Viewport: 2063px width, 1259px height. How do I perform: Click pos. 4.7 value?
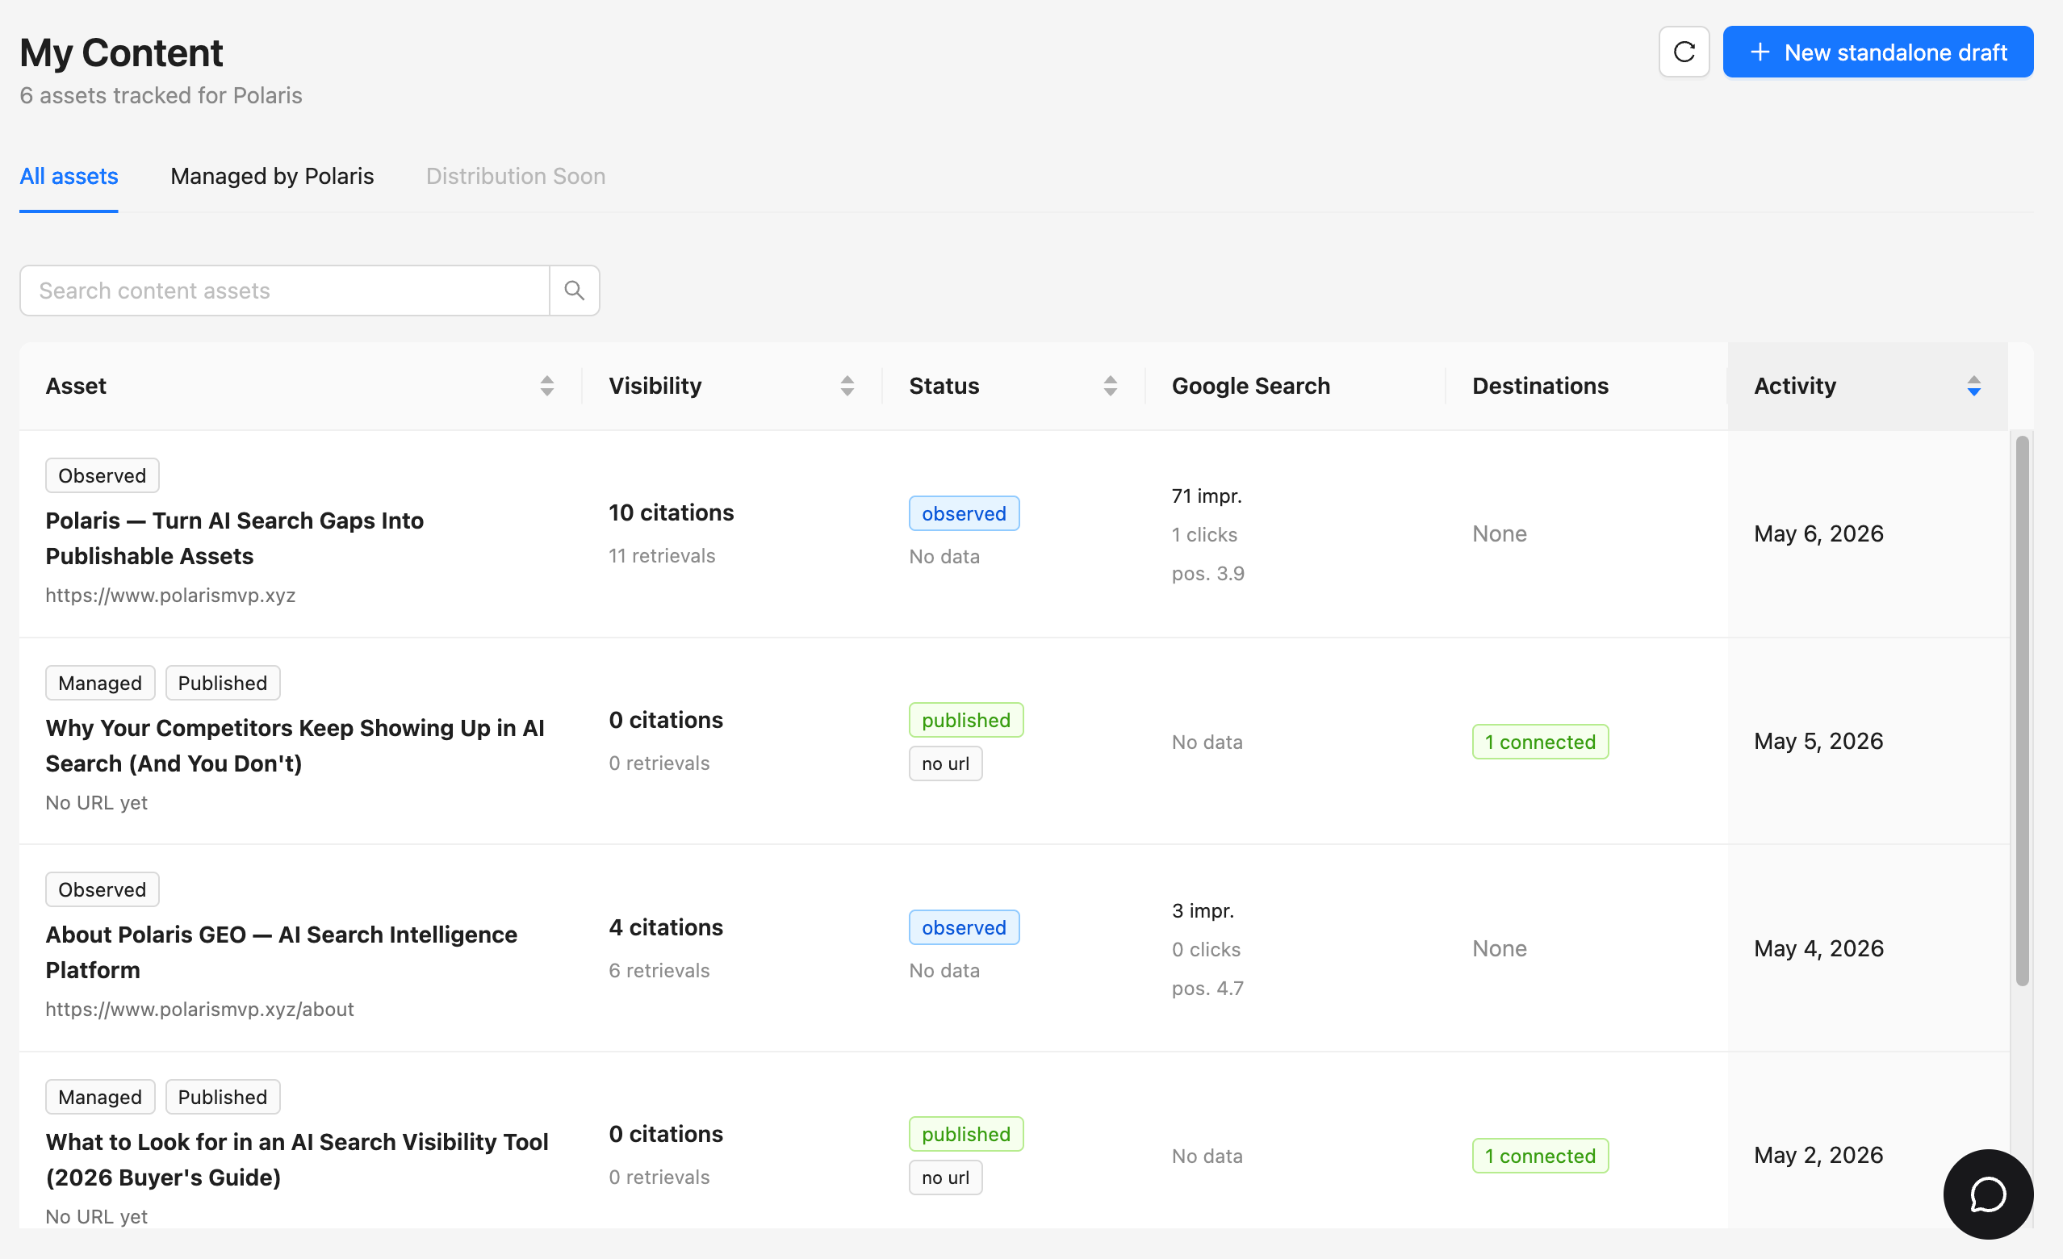[1208, 989]
